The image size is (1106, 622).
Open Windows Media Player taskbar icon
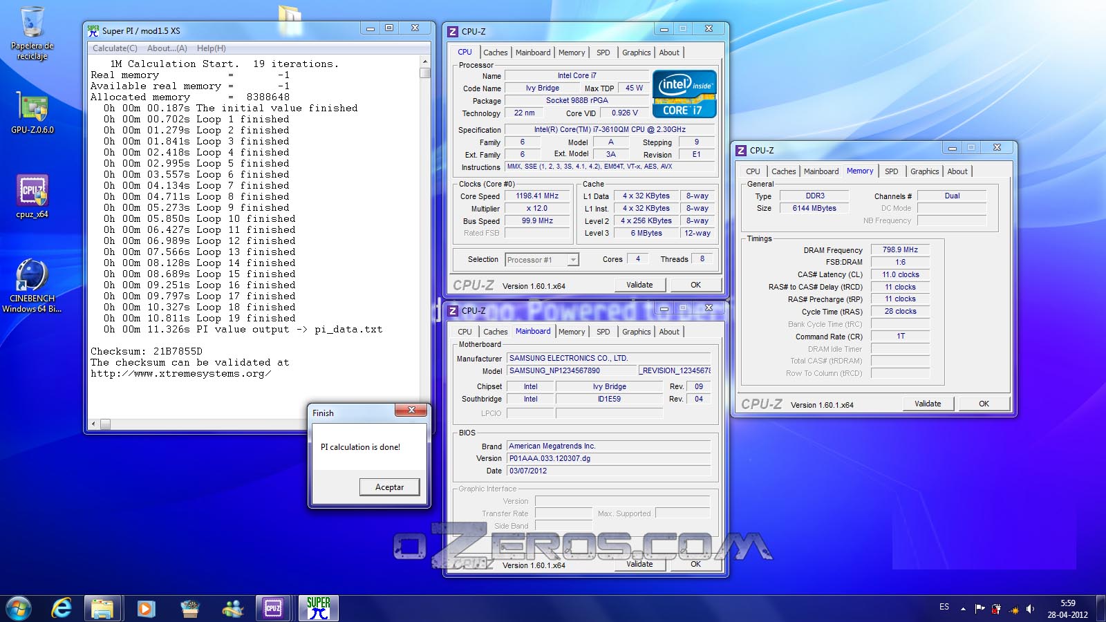[x=145, y=608]
